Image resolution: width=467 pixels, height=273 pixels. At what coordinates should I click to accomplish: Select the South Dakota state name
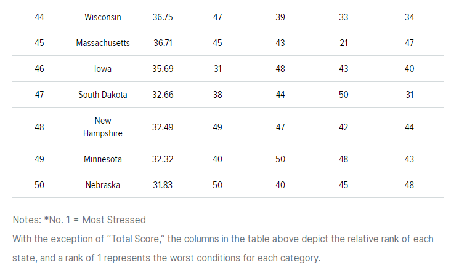(103, 95)
